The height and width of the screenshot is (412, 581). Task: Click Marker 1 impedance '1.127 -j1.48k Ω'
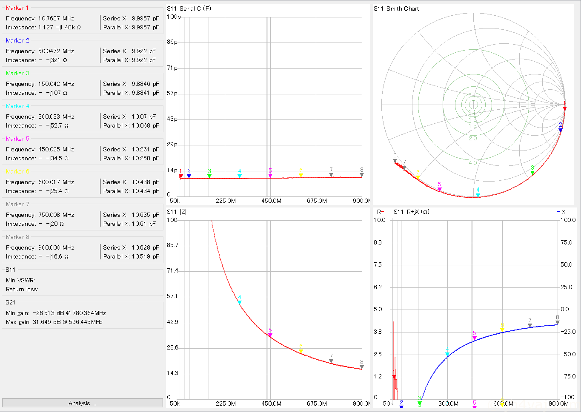(x=59, y=27)
